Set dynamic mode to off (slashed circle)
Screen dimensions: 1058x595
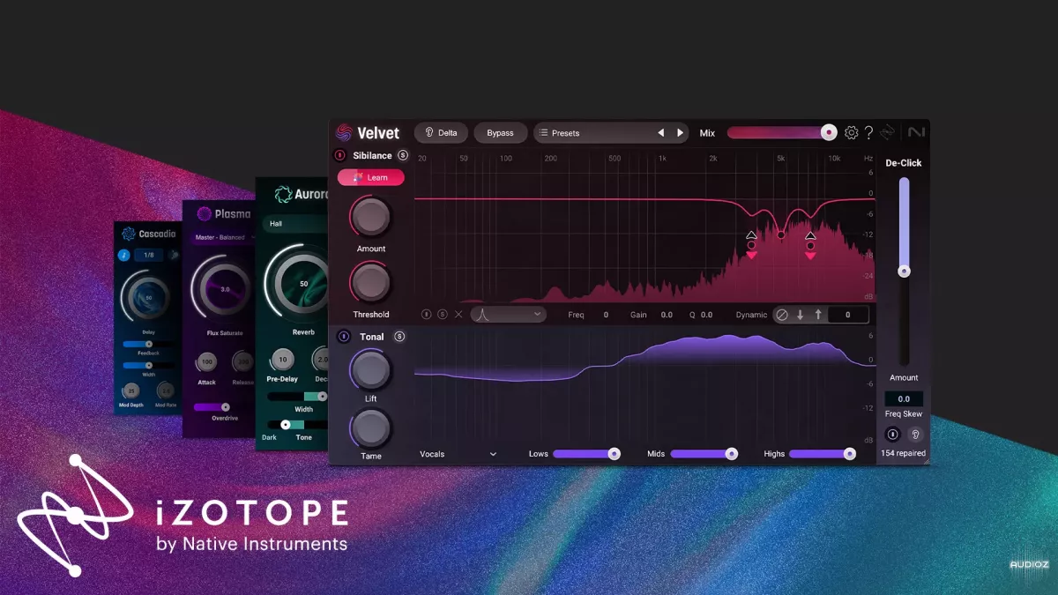pyautogui.click(x=781, y=315)
